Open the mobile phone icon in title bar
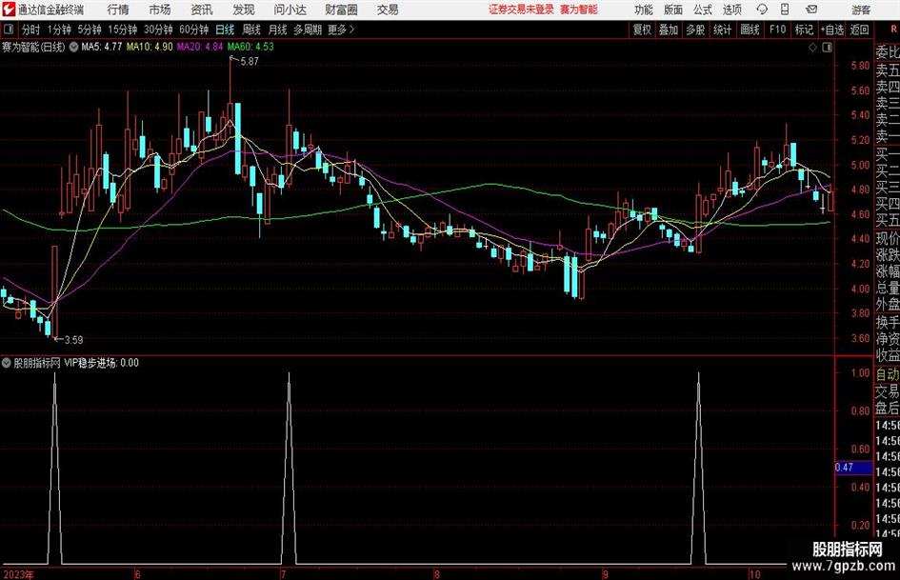 [x=785, y=10]
